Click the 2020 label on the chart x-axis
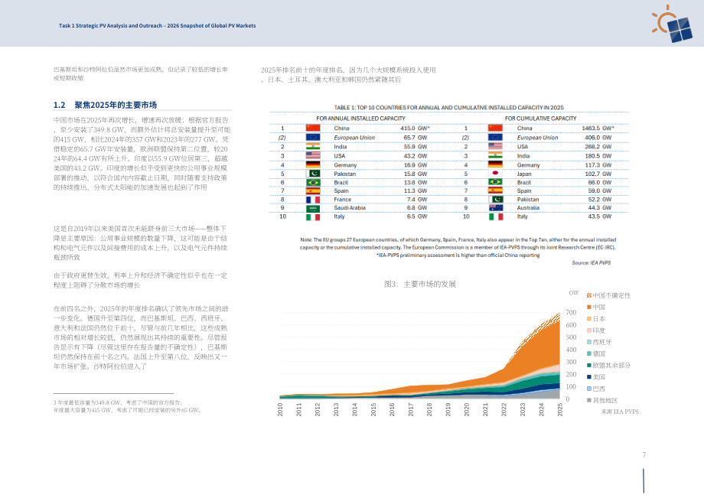The width and height of the screenshot is (704, 498). coord(467,409)
